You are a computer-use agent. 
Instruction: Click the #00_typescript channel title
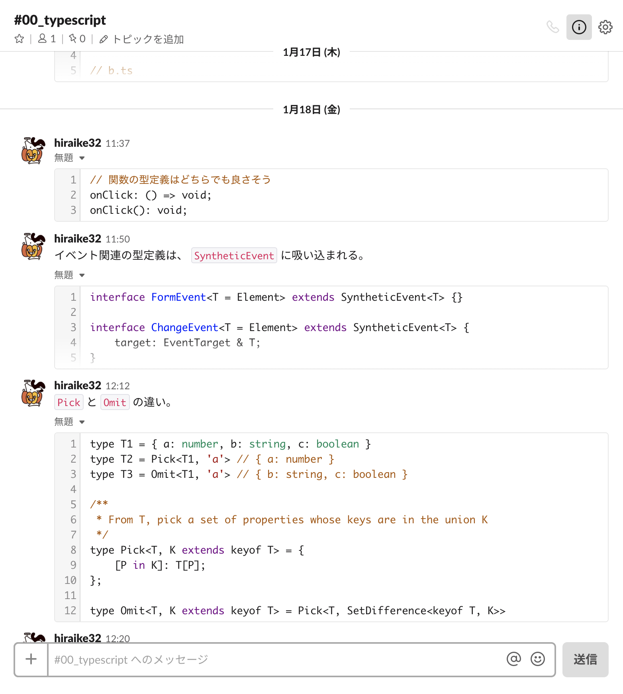[60, 20]
